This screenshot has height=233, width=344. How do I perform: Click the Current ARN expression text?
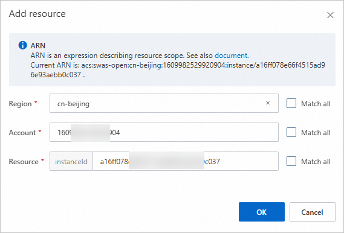178,70
